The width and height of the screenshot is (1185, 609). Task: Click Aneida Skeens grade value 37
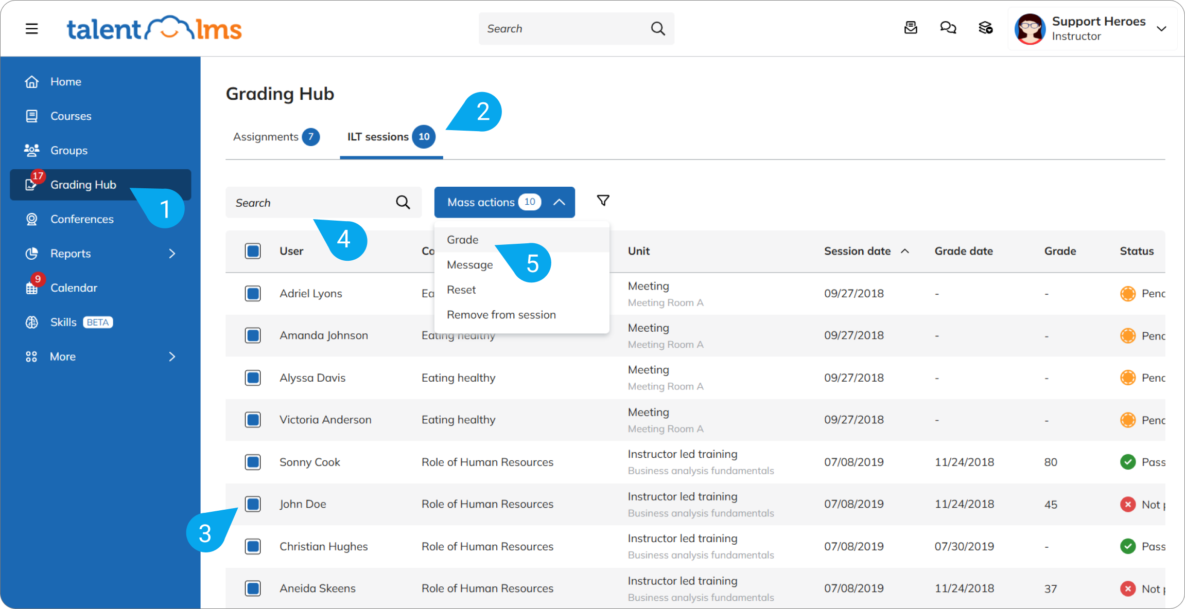(x=1051, y=589)
